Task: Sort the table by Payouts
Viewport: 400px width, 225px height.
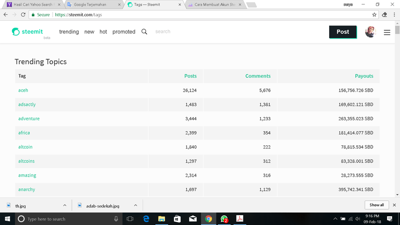Action: 364,76
